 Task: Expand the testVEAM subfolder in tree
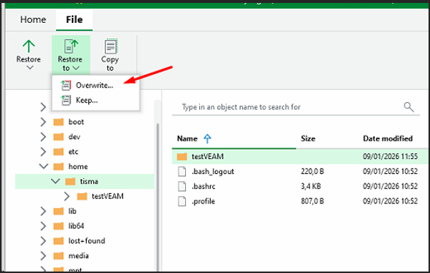67,196
